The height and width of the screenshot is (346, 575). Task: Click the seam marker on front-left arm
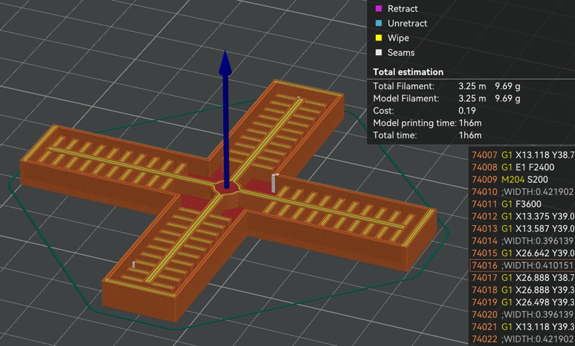pos(133,265)
